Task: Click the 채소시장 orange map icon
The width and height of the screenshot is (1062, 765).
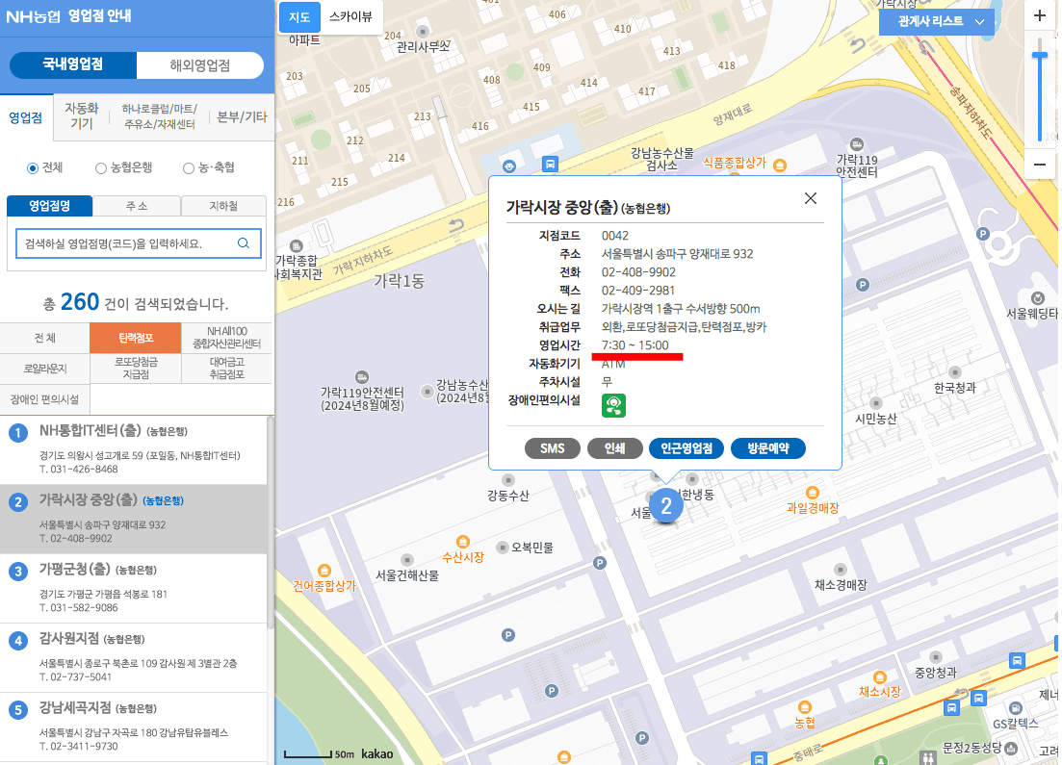Action: click(880, 677)
